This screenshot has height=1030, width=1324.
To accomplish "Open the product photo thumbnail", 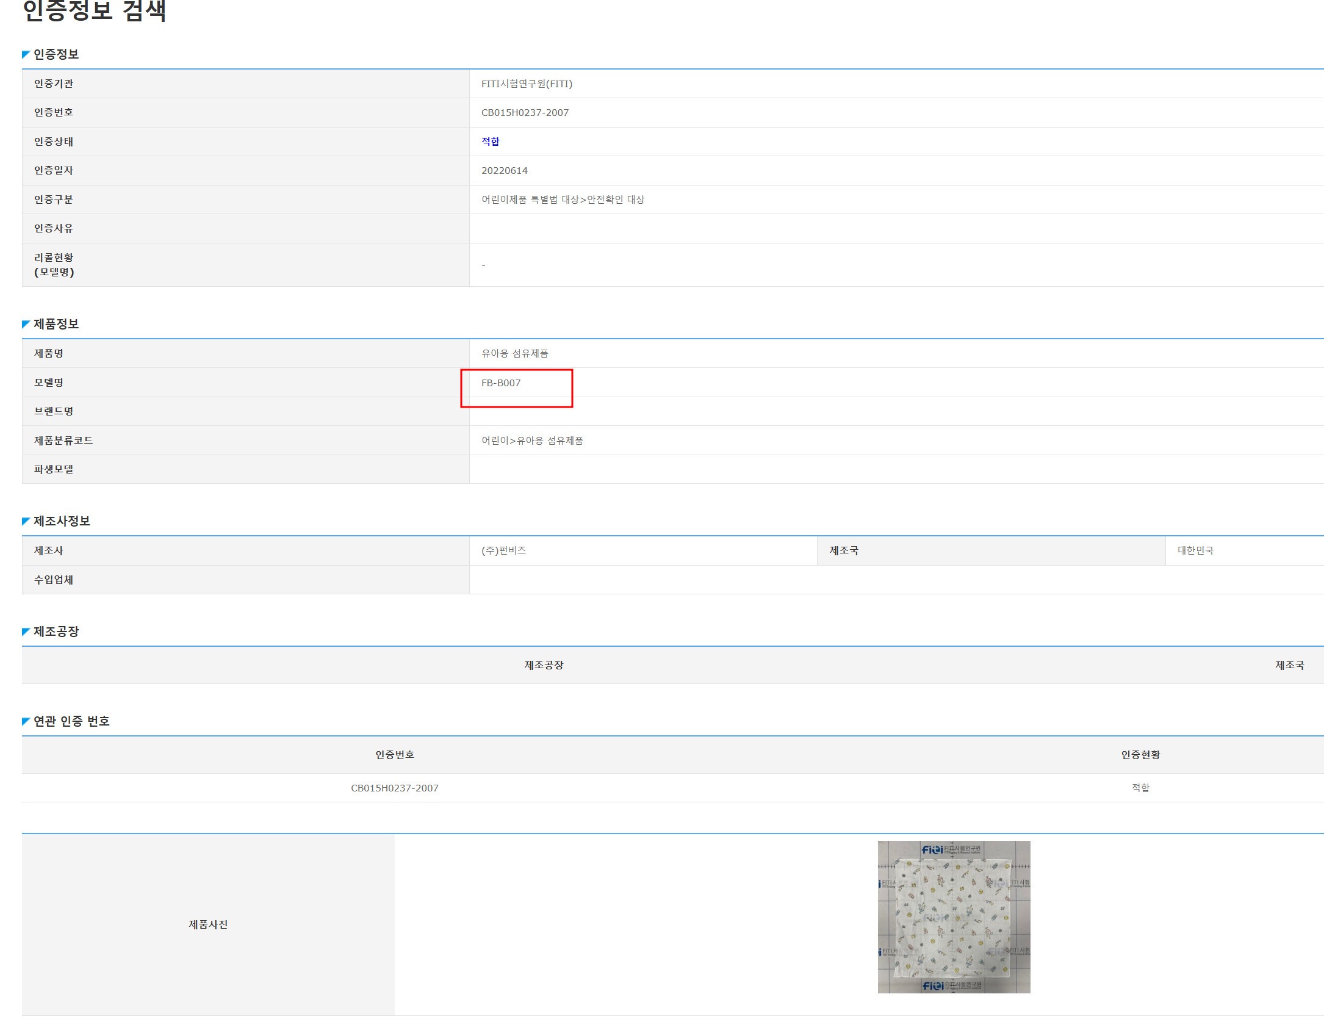I will point(954,917).
